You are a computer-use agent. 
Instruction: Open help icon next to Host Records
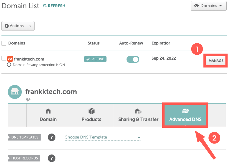(51, 158)
